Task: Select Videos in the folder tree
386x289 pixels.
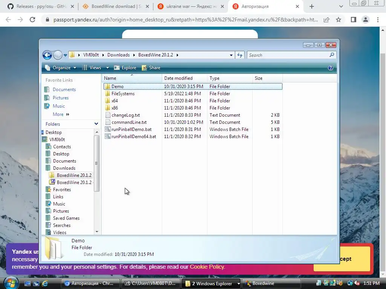Action: (60, 232)
